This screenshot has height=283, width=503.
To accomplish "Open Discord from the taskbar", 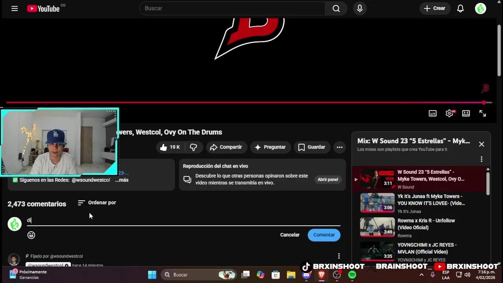I will pyautogui.click(x=307, y=275).
